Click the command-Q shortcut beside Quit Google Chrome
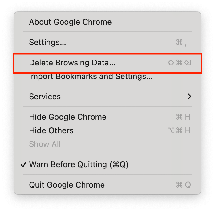Viewport: 215px width, 211px height. click(183, 185)
